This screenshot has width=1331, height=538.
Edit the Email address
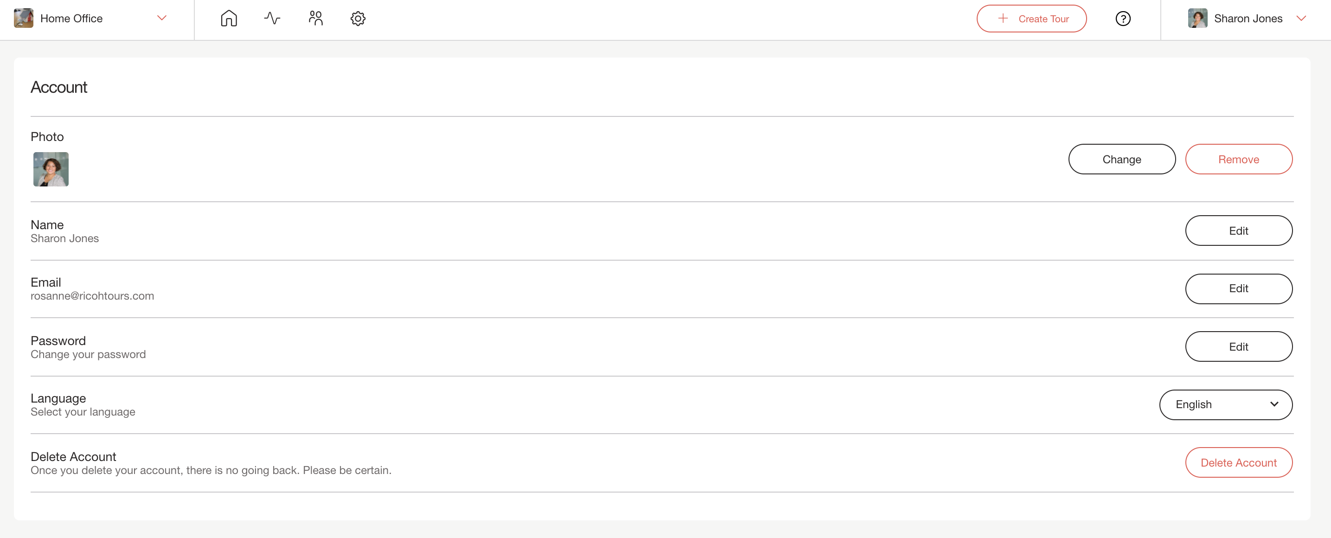click(x=1239, y=289)
